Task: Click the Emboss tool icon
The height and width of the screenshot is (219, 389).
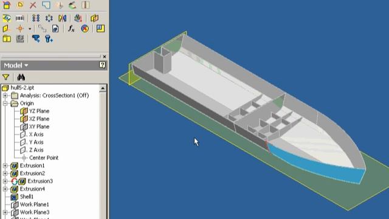Action: 7,18
